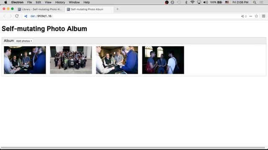Open the Bluetooth status menu

point(186,2)
